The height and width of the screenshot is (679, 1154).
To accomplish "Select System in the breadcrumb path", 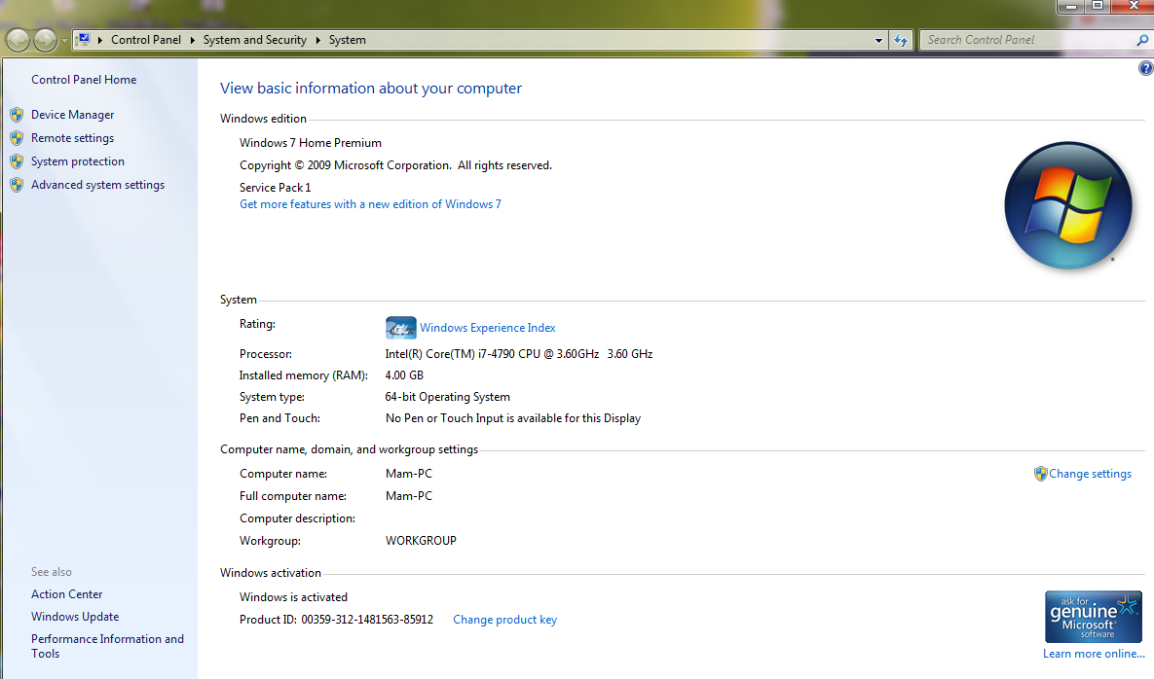I will [348, 40].
